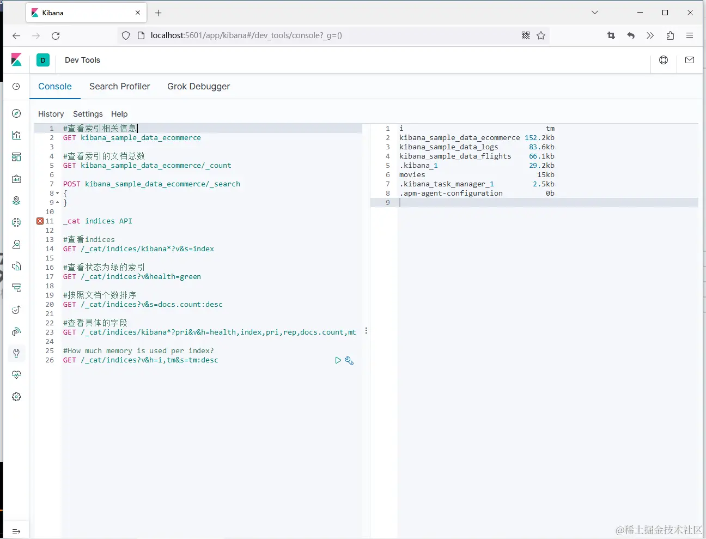Image resolution: width=706 pixels, height=539 pixels.
Task: Open a new browser tab
Action: pyautogui.click(x=159, y=13)
